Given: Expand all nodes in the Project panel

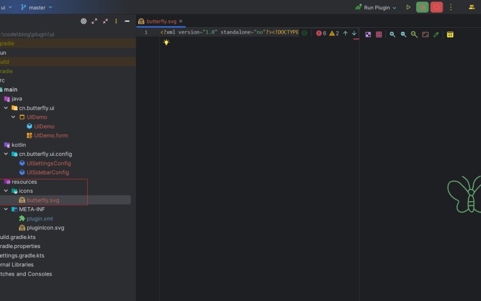Looking at the screenshot, I should point(94,21).
